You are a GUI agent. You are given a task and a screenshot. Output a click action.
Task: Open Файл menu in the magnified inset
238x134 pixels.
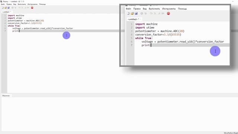click(128, 9)
